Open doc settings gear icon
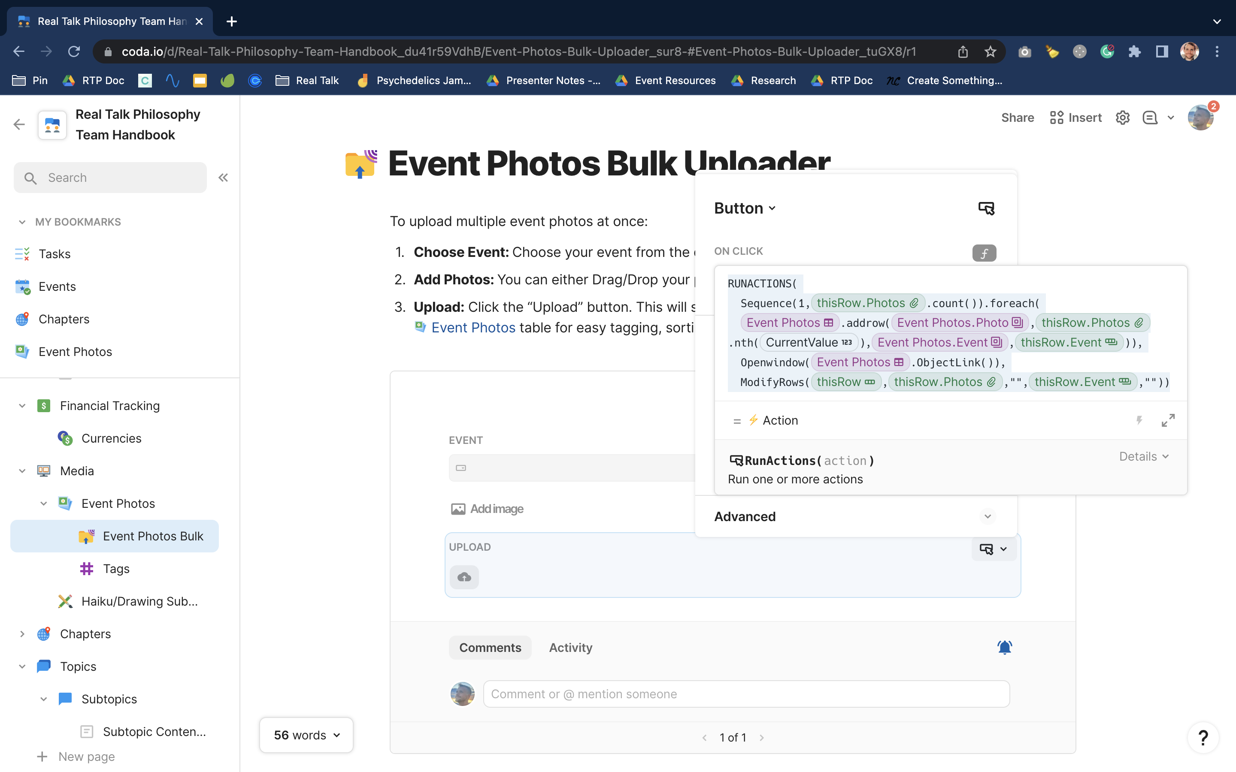This screenshot has height=772, width=1236. pyautogui.click(x=1122, y=118)
